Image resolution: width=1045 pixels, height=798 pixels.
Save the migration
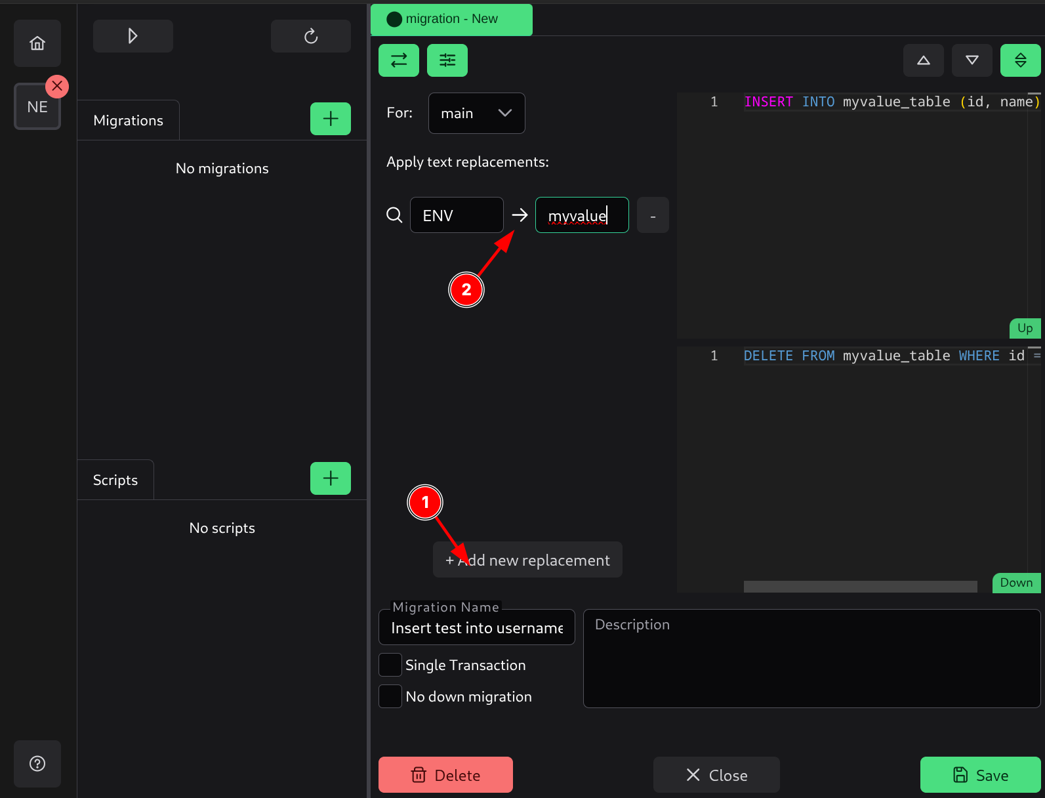tap(980, 775)
